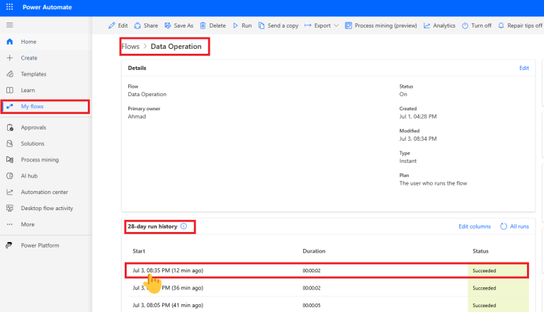Click the Start column header
Viewport: 544px width, 312px height.
tap(139, 251)
